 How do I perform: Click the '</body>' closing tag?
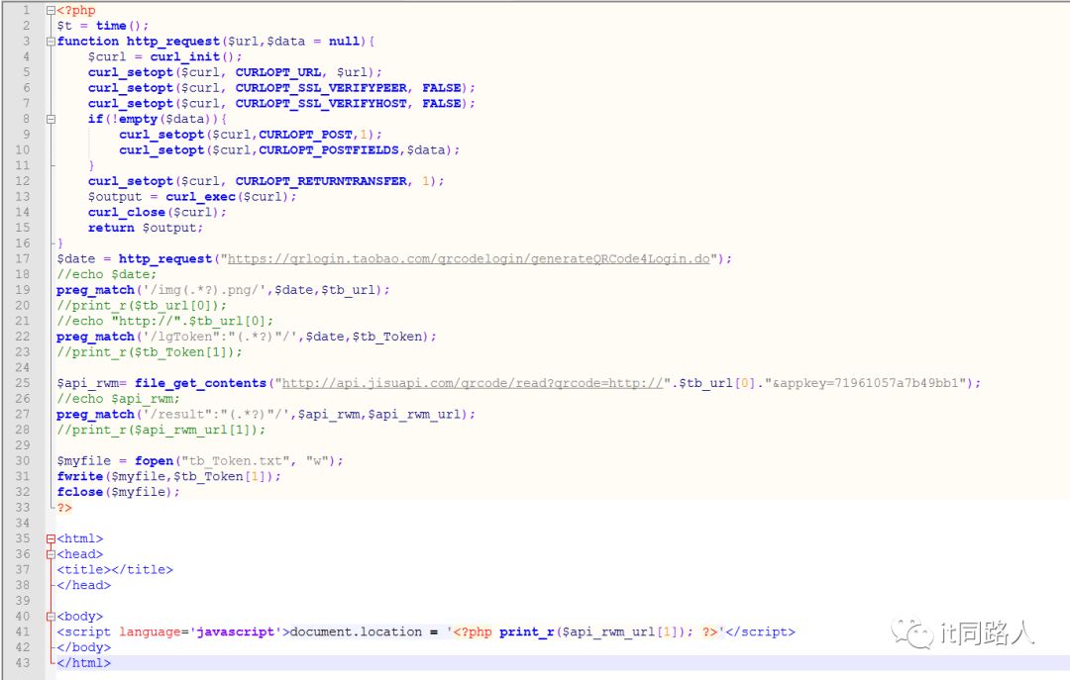point(84,648)
